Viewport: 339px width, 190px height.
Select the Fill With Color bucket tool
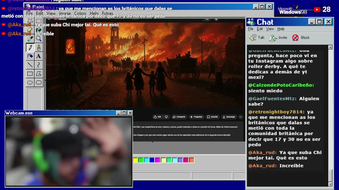click(x=39, y=30)
